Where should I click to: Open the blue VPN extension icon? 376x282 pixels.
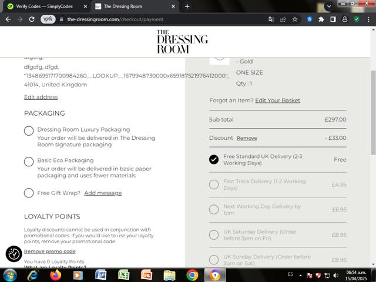click(310, 19)
